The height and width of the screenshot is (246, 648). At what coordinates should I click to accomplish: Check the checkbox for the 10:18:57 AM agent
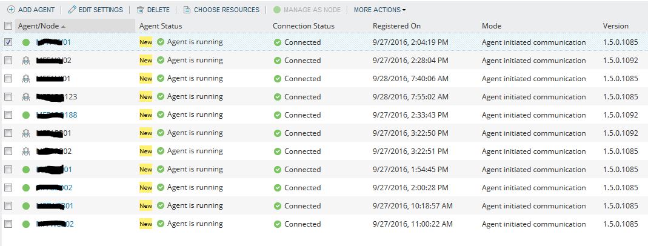[8, 205]
